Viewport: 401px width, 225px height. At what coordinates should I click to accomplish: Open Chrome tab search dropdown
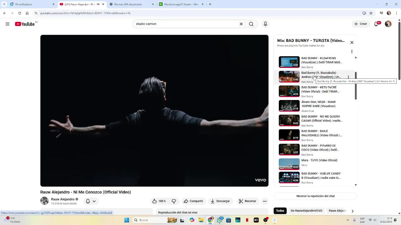coord(4,4)
